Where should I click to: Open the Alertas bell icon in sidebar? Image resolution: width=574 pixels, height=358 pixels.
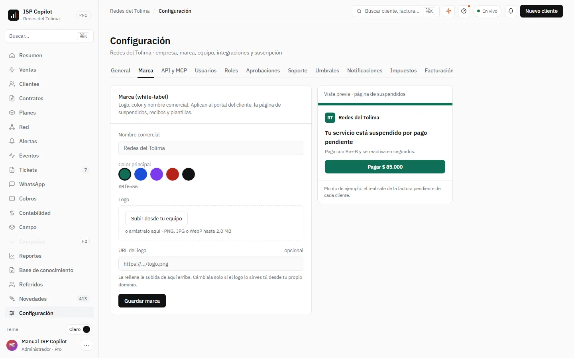pyautogui.click(x=12, y=141)
